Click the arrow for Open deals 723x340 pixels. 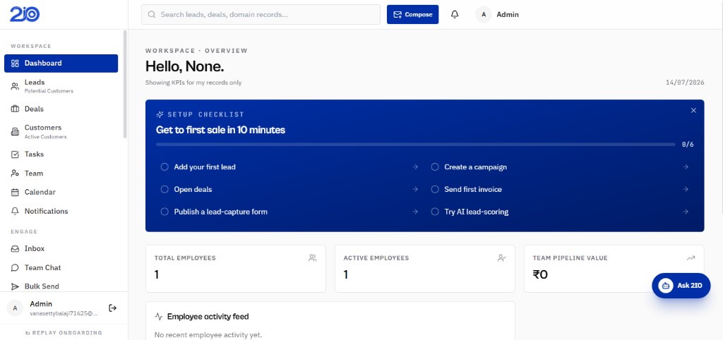pos(415,189)
